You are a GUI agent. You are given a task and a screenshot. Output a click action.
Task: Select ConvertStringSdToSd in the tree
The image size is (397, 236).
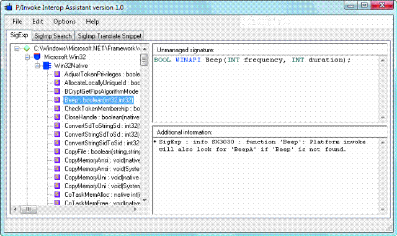(x=102, y=134)
